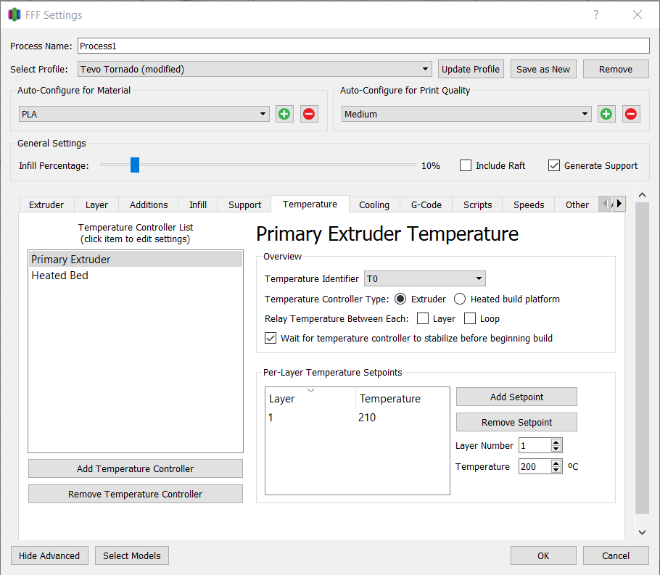This screenshot has width=660, height=575.
Task: Click the Layer Number input field
Action: [535, 445]
